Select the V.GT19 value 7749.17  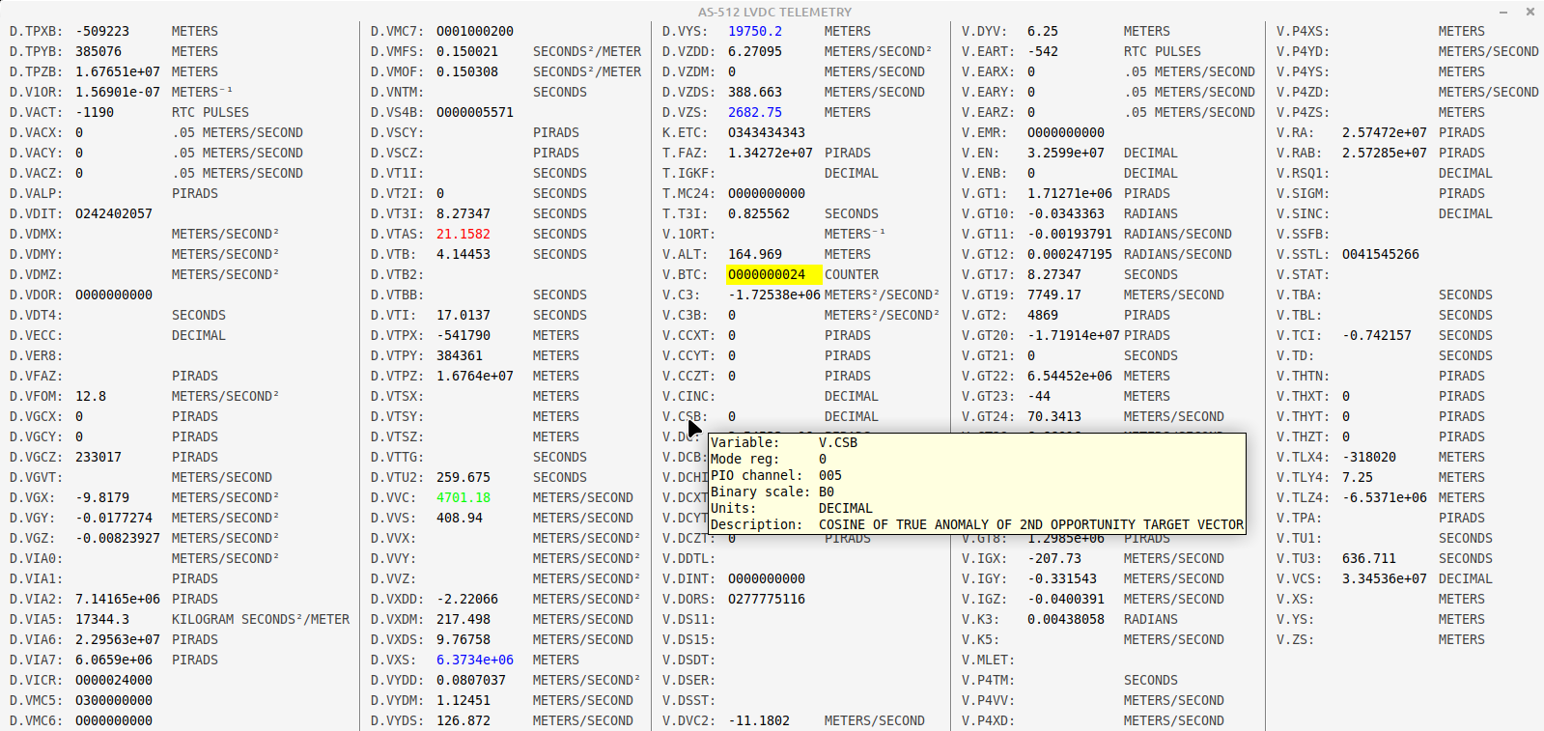tap(1053, 295)
